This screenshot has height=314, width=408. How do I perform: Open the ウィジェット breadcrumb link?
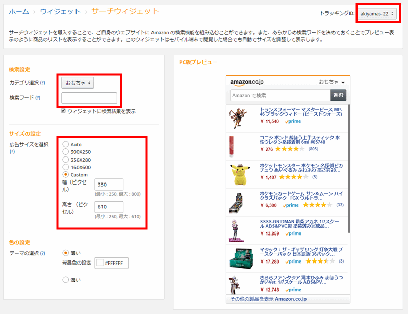[60, 11]
